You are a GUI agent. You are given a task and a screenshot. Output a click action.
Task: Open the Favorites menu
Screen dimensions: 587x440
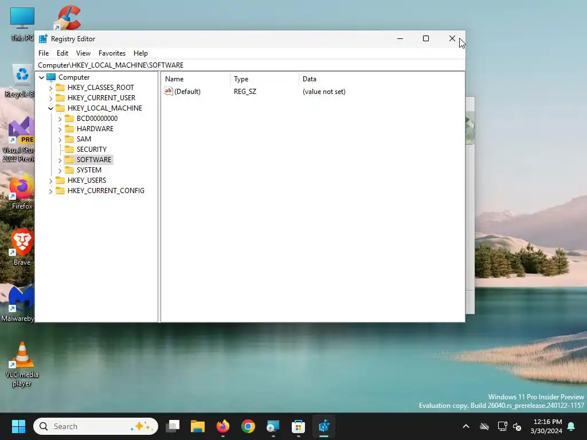pyautogui.click(x=112, y=53)
